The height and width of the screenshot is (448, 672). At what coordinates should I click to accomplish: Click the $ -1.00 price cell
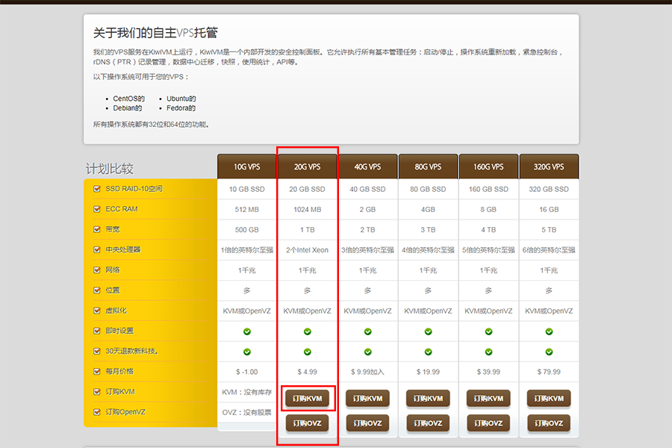pos(247,372)
